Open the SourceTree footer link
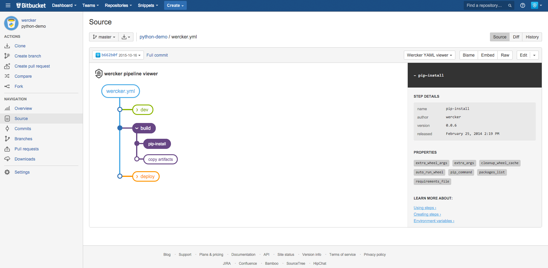The height and width of the screenshot is (268, 548). [296, 264]
